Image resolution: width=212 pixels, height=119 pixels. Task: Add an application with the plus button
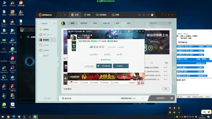click(x=54, y=24)
